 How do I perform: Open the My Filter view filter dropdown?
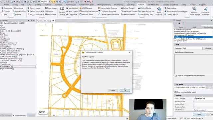click(x=49, y=2)
